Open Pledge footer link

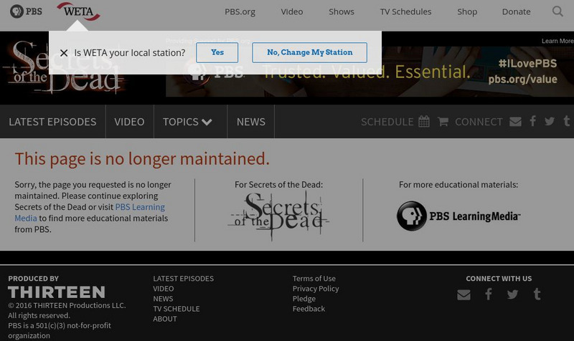click(304, 299)
